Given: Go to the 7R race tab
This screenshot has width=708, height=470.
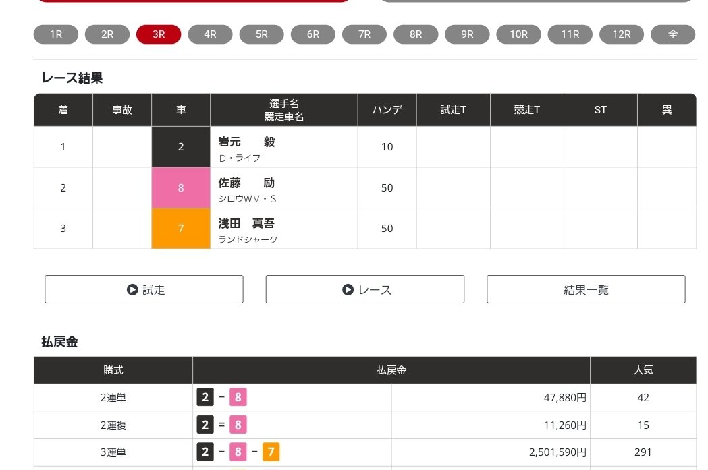Looking at the screenshot, I should click(364, 34).
